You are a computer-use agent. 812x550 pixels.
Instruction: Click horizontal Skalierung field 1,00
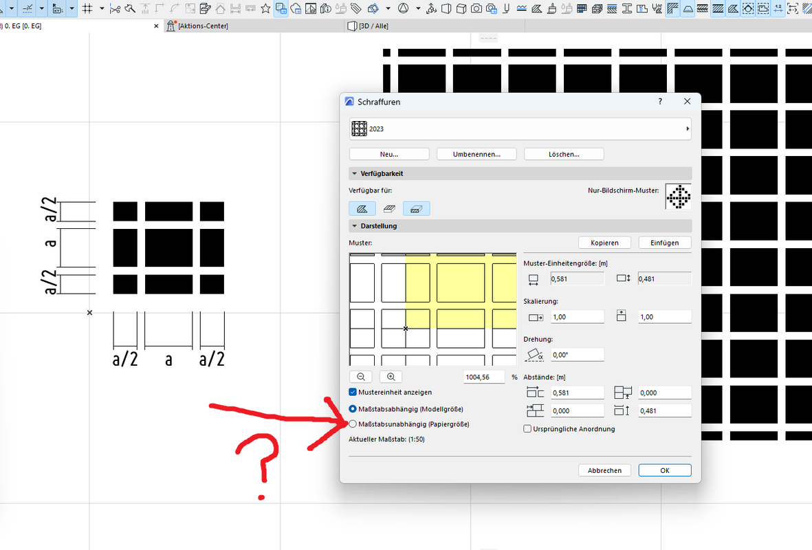click(x=578, y=317)
